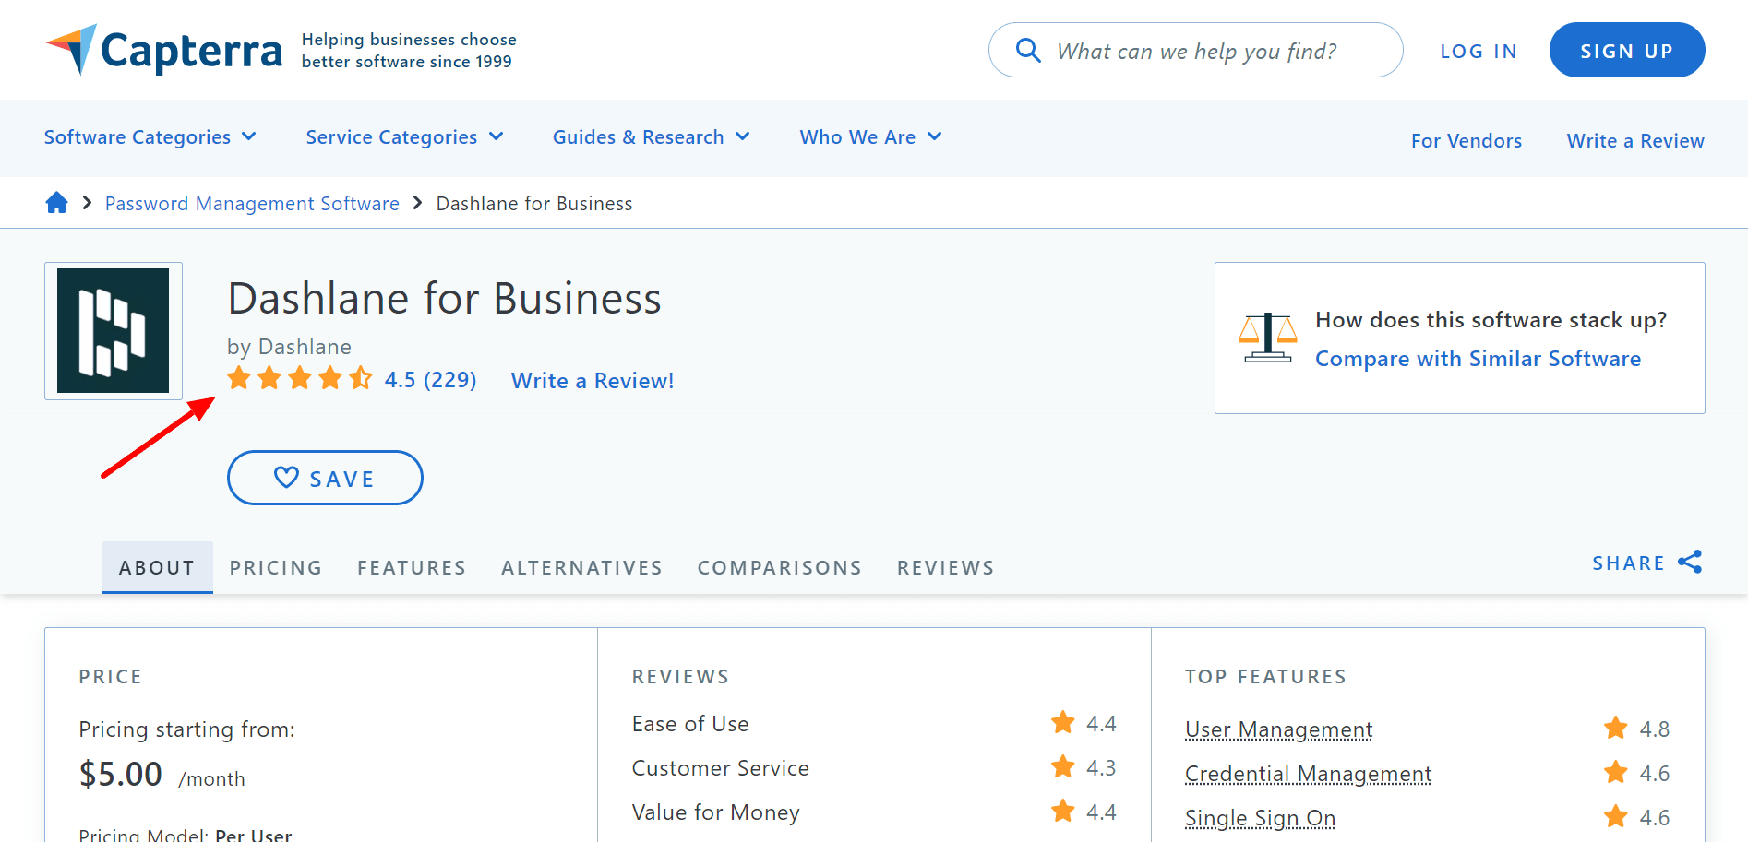Viewport: 1748px width, 842px height.
Task: Open Credential Management feature link
Action: 1308,773
